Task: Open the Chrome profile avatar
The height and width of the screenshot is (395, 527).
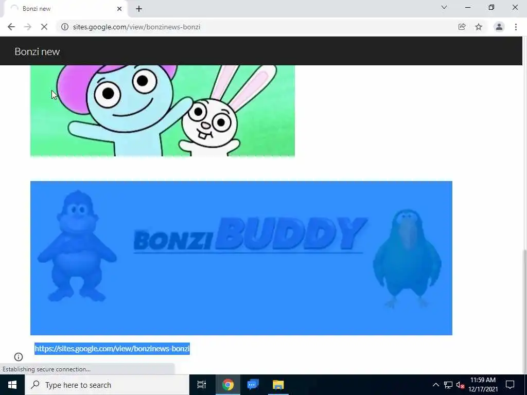Action: [499, 27]
